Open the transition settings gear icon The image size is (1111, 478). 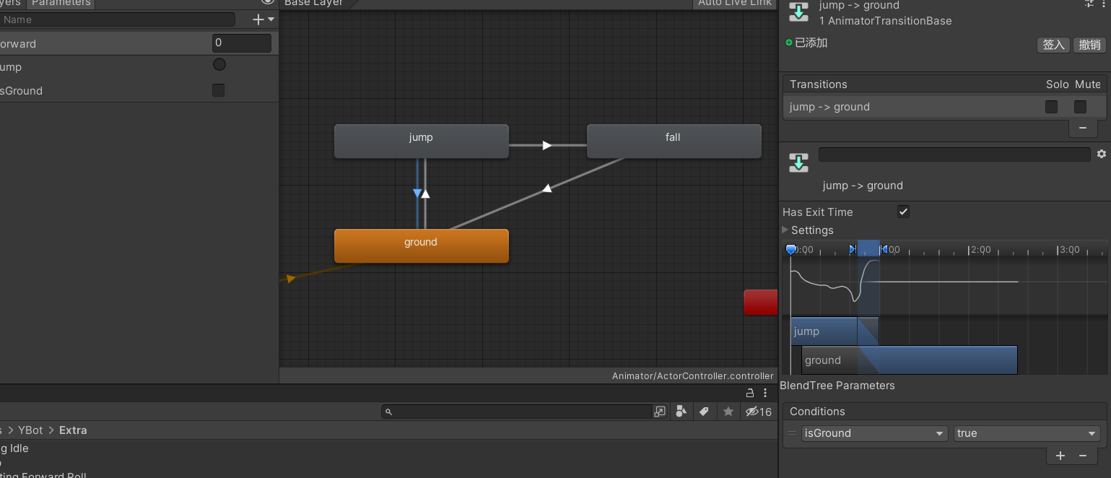pyautogui.click(x=1101, y=154)
